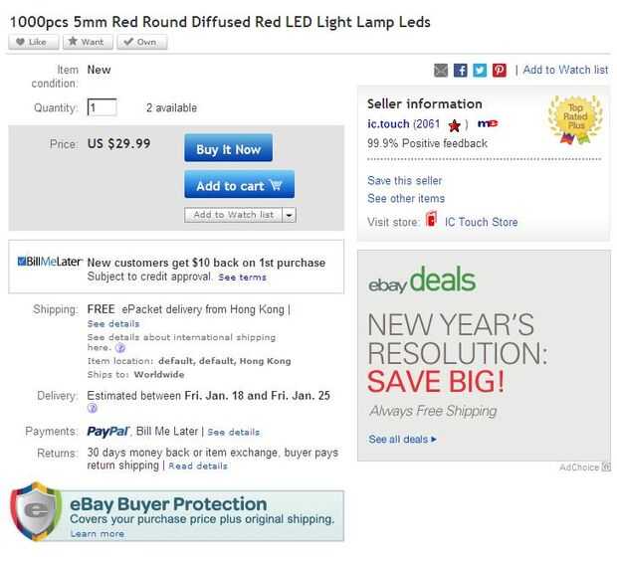Image resolution: width=617 pixels, height=562 pixels.
Task: Click the red feedback star icon
Action: (454, 125)
